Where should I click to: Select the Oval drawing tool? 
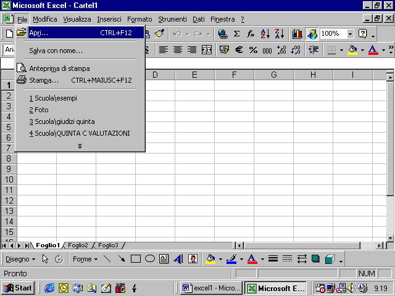150,259
